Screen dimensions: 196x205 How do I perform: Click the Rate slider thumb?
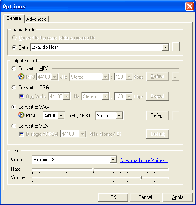[x=94, y=169]
